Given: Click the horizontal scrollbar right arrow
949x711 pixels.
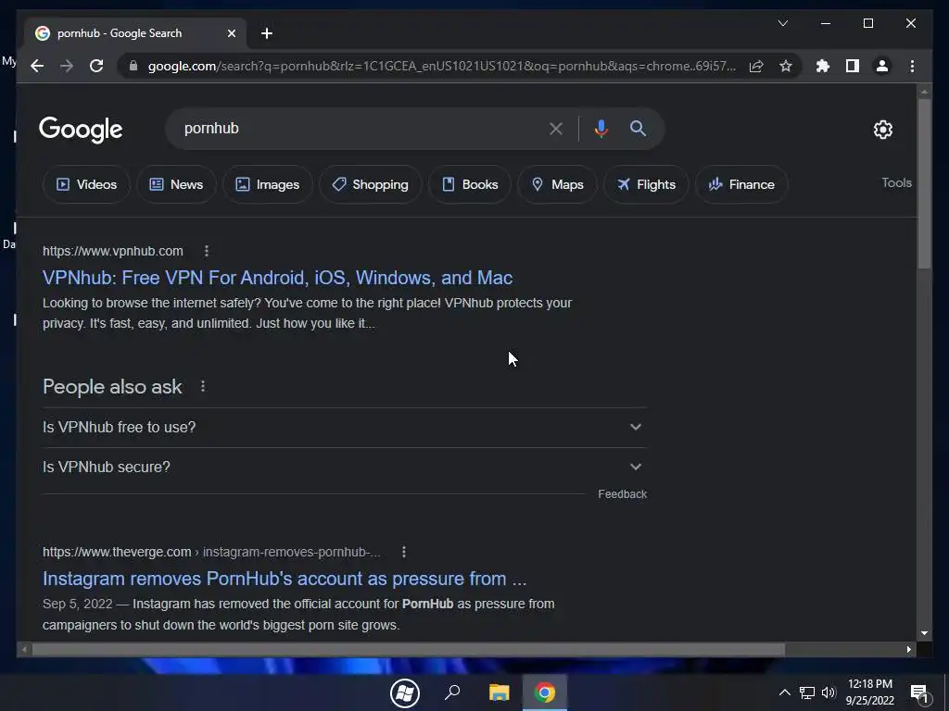Looking at the screenshot, I should [909, 649].
